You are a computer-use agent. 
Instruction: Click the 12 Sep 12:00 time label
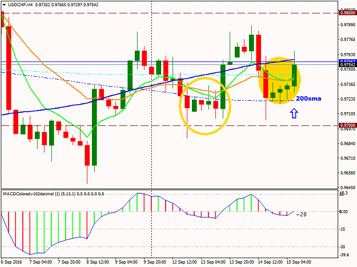(184, 262)
